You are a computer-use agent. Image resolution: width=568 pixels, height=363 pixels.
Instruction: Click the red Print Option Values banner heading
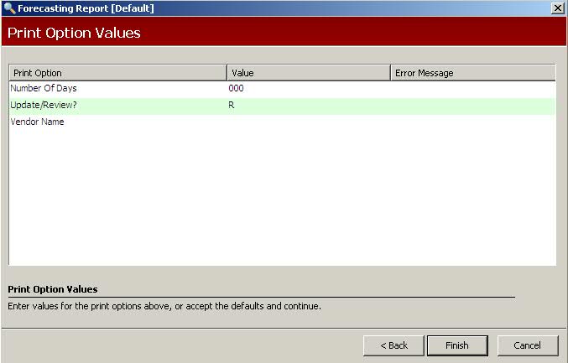click(74, 33)
